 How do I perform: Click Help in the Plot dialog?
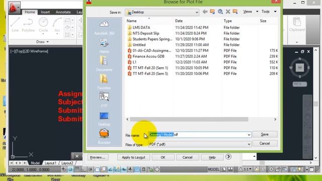[212, 157]
